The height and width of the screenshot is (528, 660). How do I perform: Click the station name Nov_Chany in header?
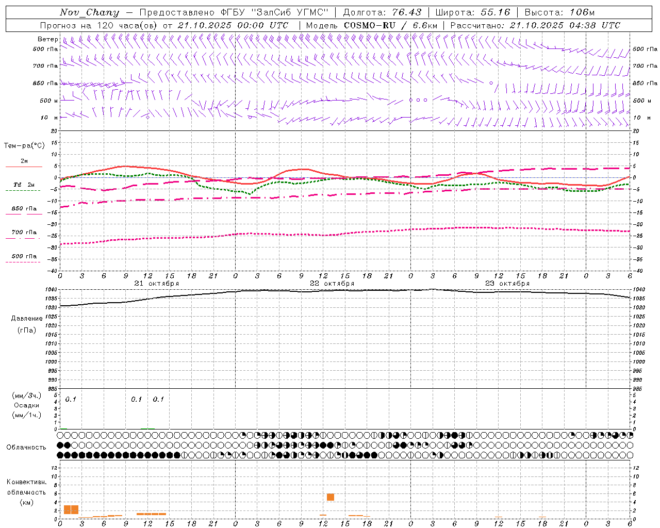(89, 12)
